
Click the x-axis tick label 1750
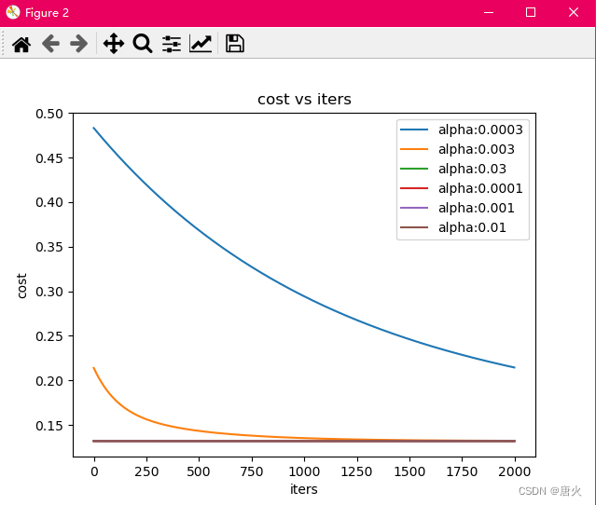pos(462,471)
